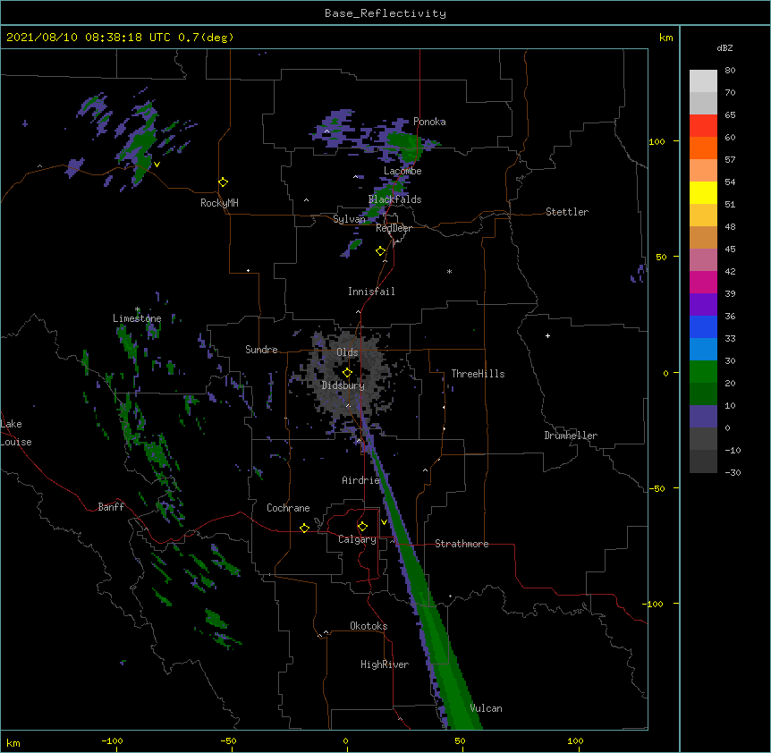Click the Sundre label
This screenshot has width=771, height=753.
tap(261, 350)
